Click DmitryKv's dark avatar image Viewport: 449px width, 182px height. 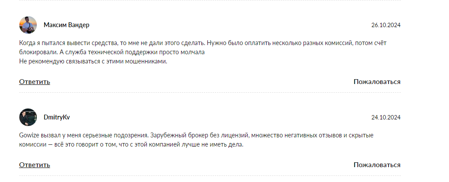point(28,117)
